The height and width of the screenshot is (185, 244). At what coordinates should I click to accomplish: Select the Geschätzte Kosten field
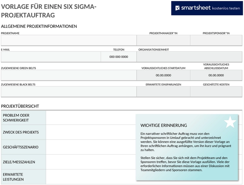tap(216, 92)
